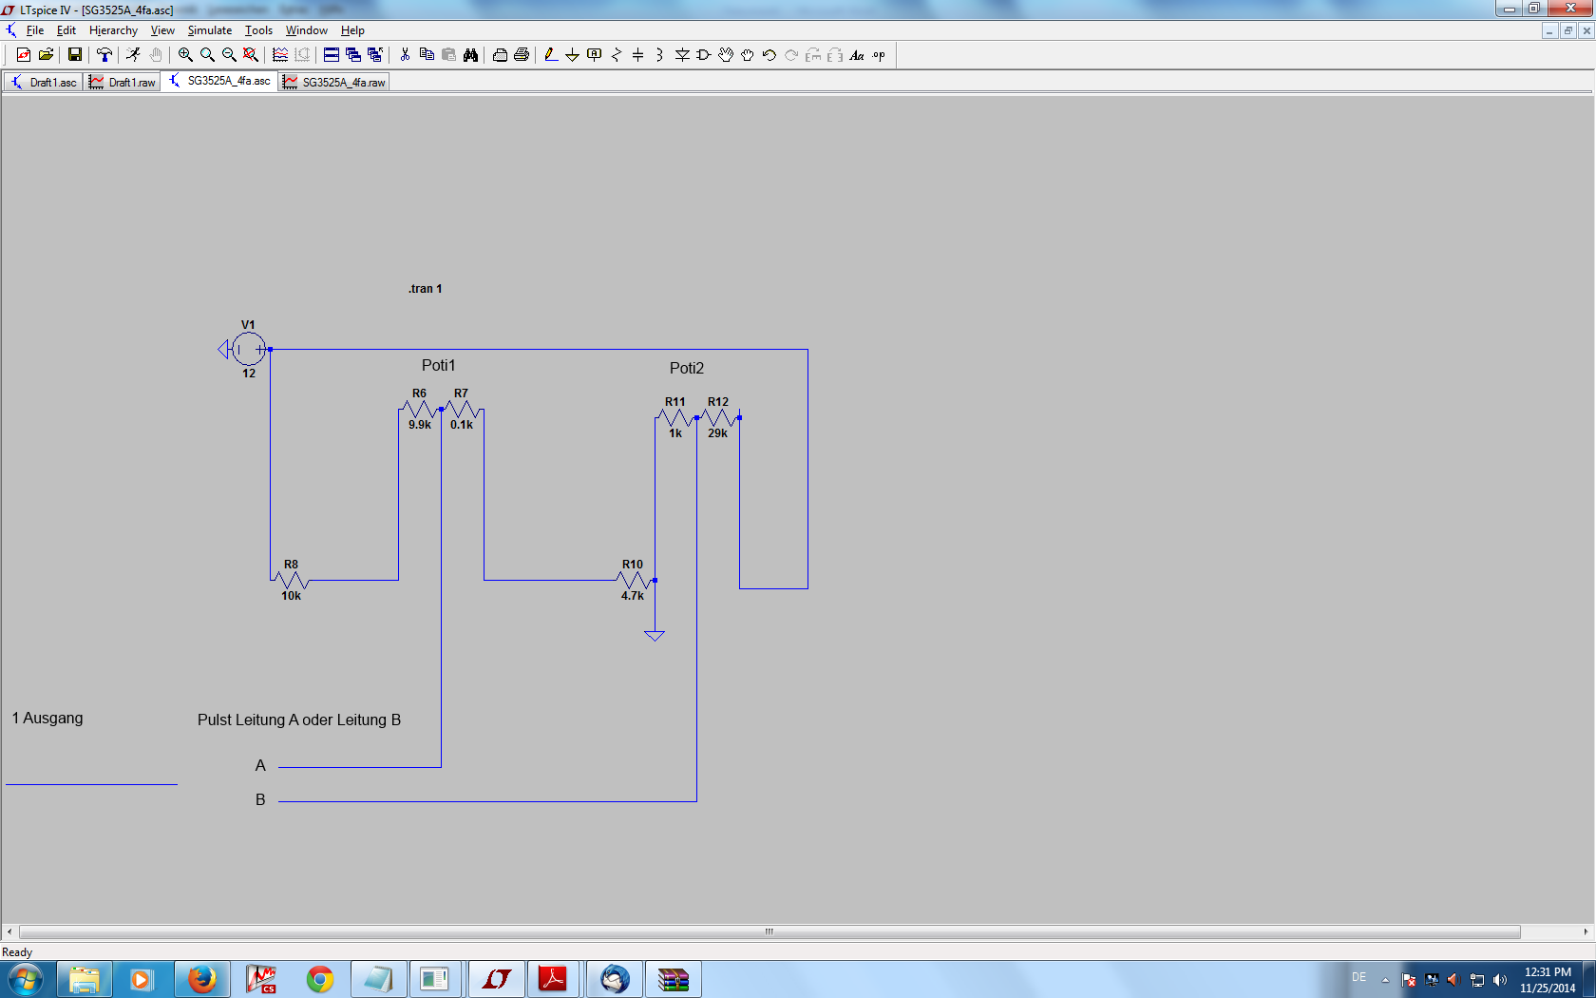Select the Capacitor placement tool
Screen dimensions: 1596x998
pos(638,55)
